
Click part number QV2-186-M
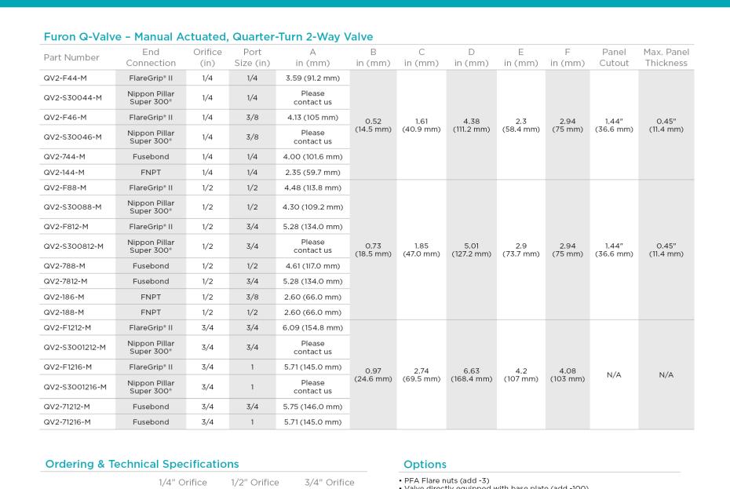(64, 295)
